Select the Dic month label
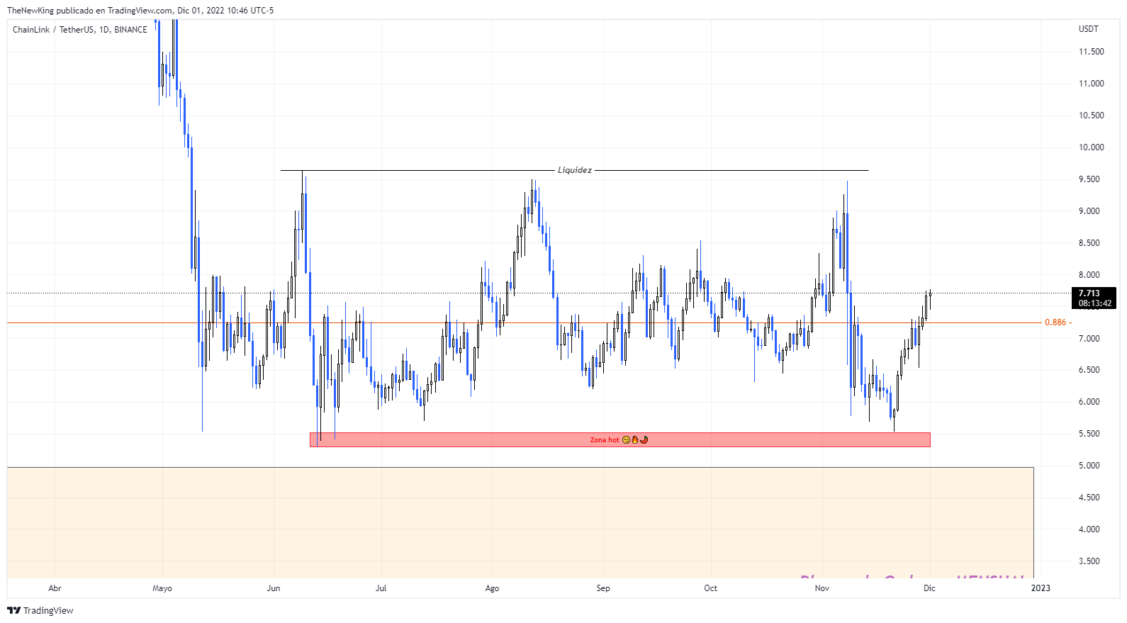 tap(929, 588)
